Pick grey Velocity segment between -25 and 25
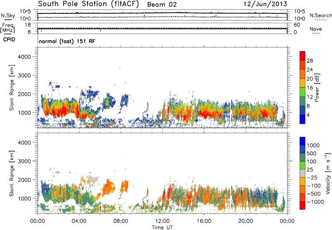The image size is (332, 230). pyautogui.click(x=303, y=173)
